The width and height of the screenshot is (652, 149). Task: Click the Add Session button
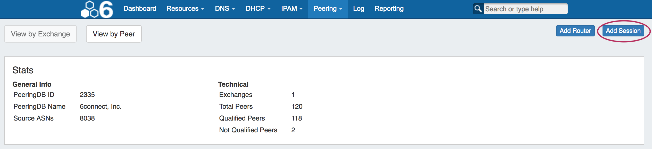click(623, 31)
